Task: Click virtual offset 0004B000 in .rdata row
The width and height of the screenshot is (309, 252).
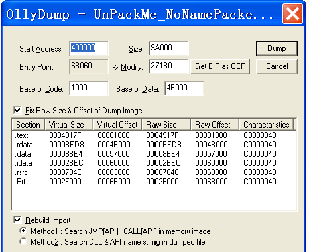Action: [114, 145]
